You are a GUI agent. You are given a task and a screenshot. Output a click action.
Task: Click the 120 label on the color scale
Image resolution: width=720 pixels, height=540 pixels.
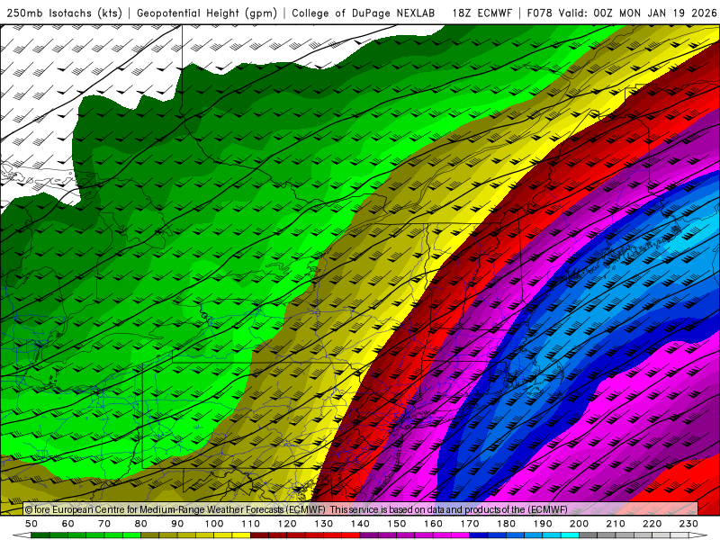[287, 524]
